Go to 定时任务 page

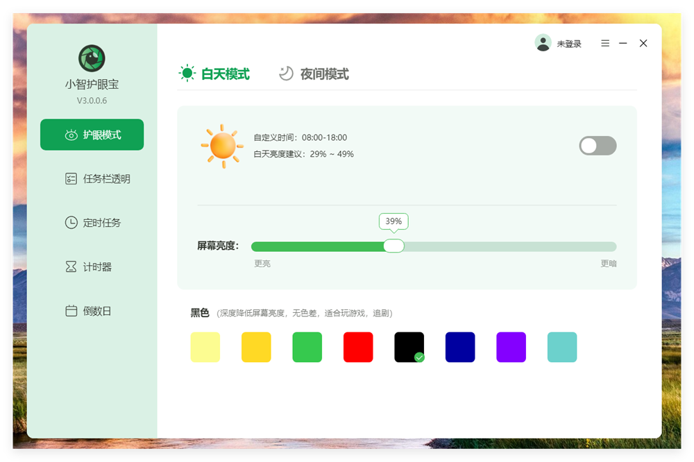click(x=93, y=223)
